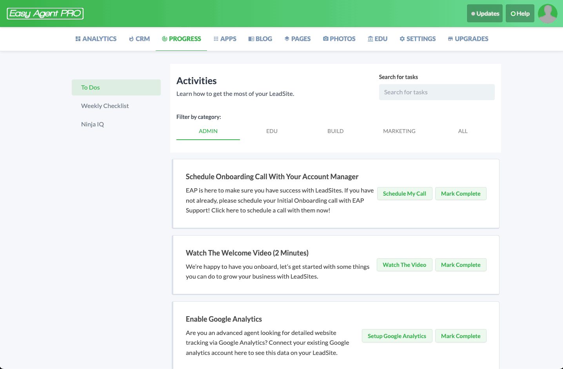This screenshot has height=369, width=563.
Task: Open the EDU label in navigation
Action: pyautogui.click(x=381, y=39)
